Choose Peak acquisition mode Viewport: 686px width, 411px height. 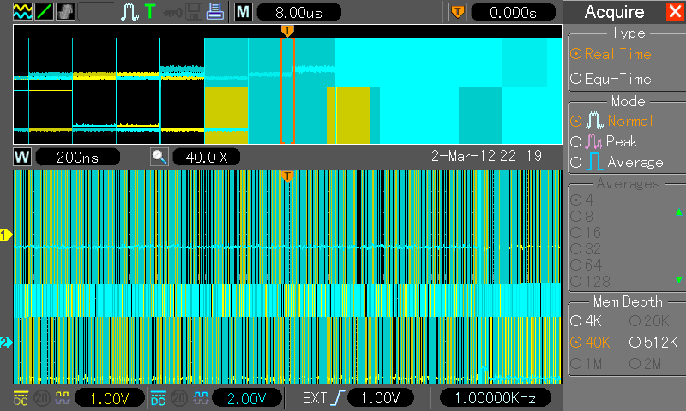(604, 141)
